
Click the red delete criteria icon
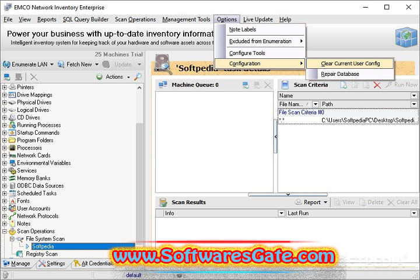[x=377, y=85]
